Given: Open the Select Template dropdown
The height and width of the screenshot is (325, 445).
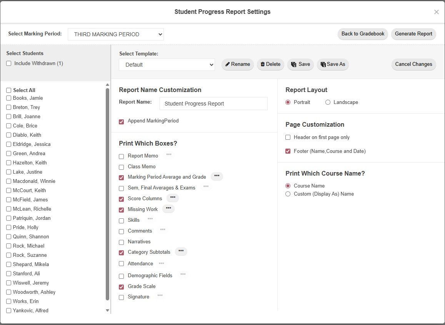Looking at the screenshot, I should (x=167, y=65).
